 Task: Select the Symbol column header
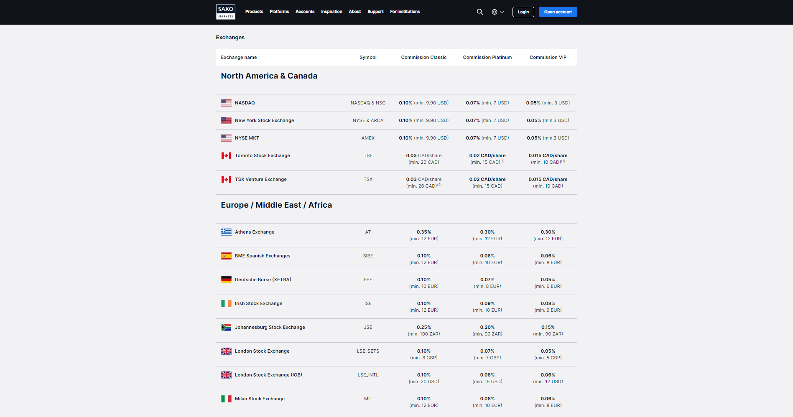pos(368,57)
